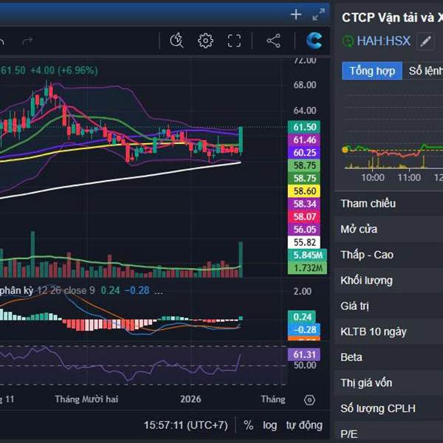The height and width of the screenshot is (443, 443).
Task: Click the MACD indicator legend 'phân kỳ 12 26 close 9'
Action: [47, 291]
